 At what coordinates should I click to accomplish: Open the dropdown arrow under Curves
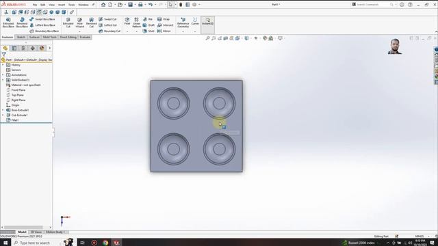[195, 31]
